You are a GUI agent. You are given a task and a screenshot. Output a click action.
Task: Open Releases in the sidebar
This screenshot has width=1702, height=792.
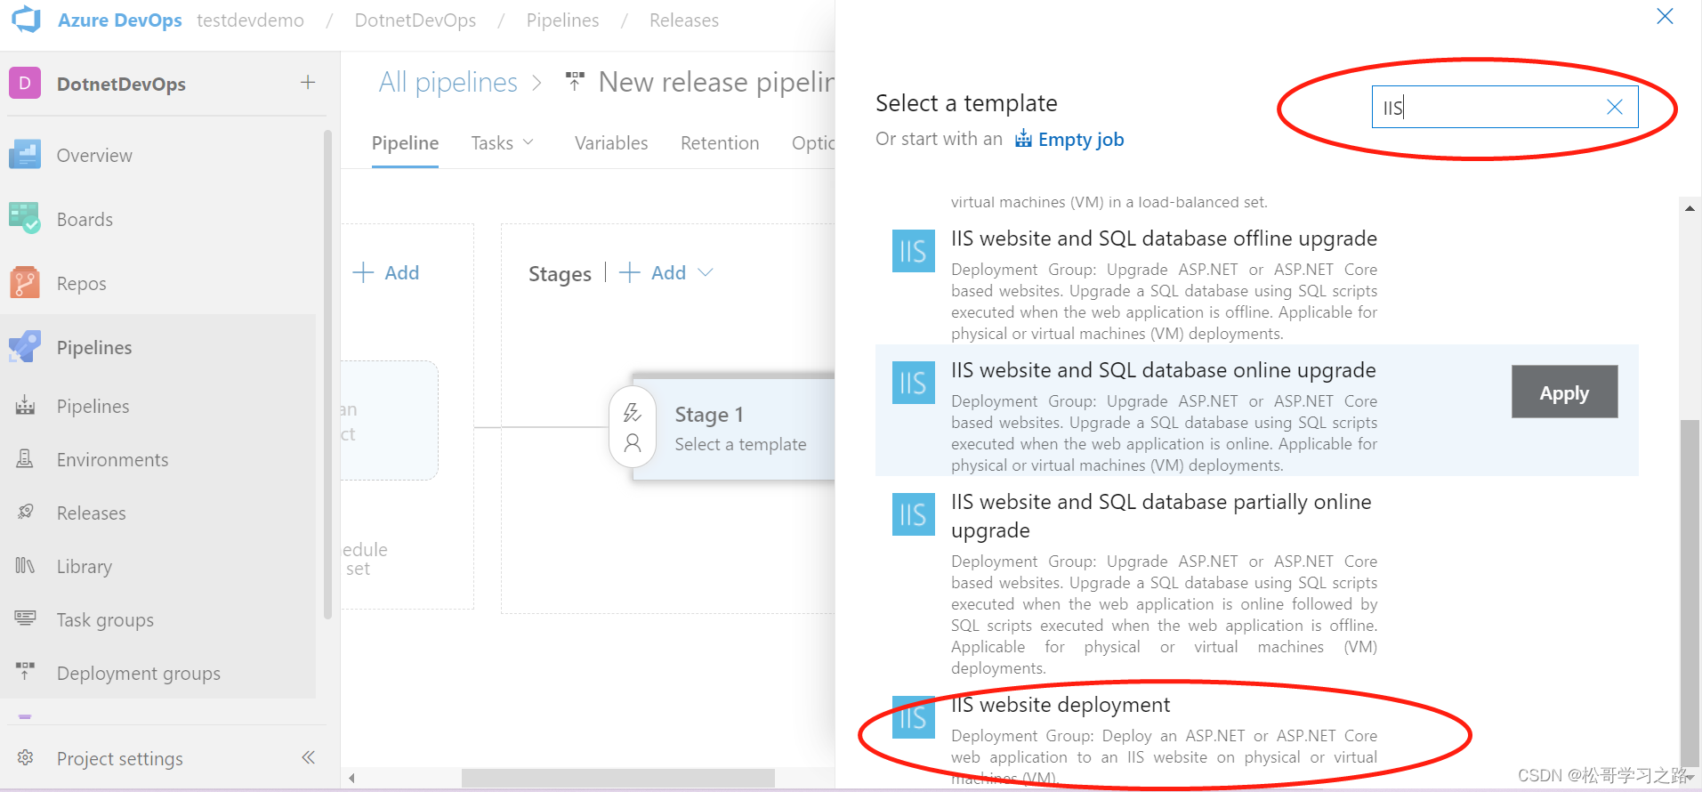click(x=91, y=513)
